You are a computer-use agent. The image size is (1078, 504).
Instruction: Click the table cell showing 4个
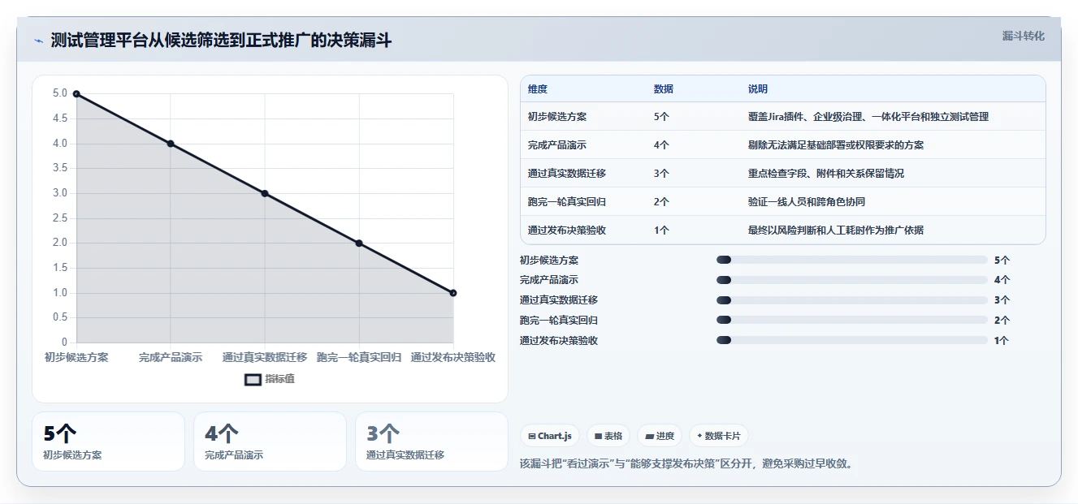[661, 145]
